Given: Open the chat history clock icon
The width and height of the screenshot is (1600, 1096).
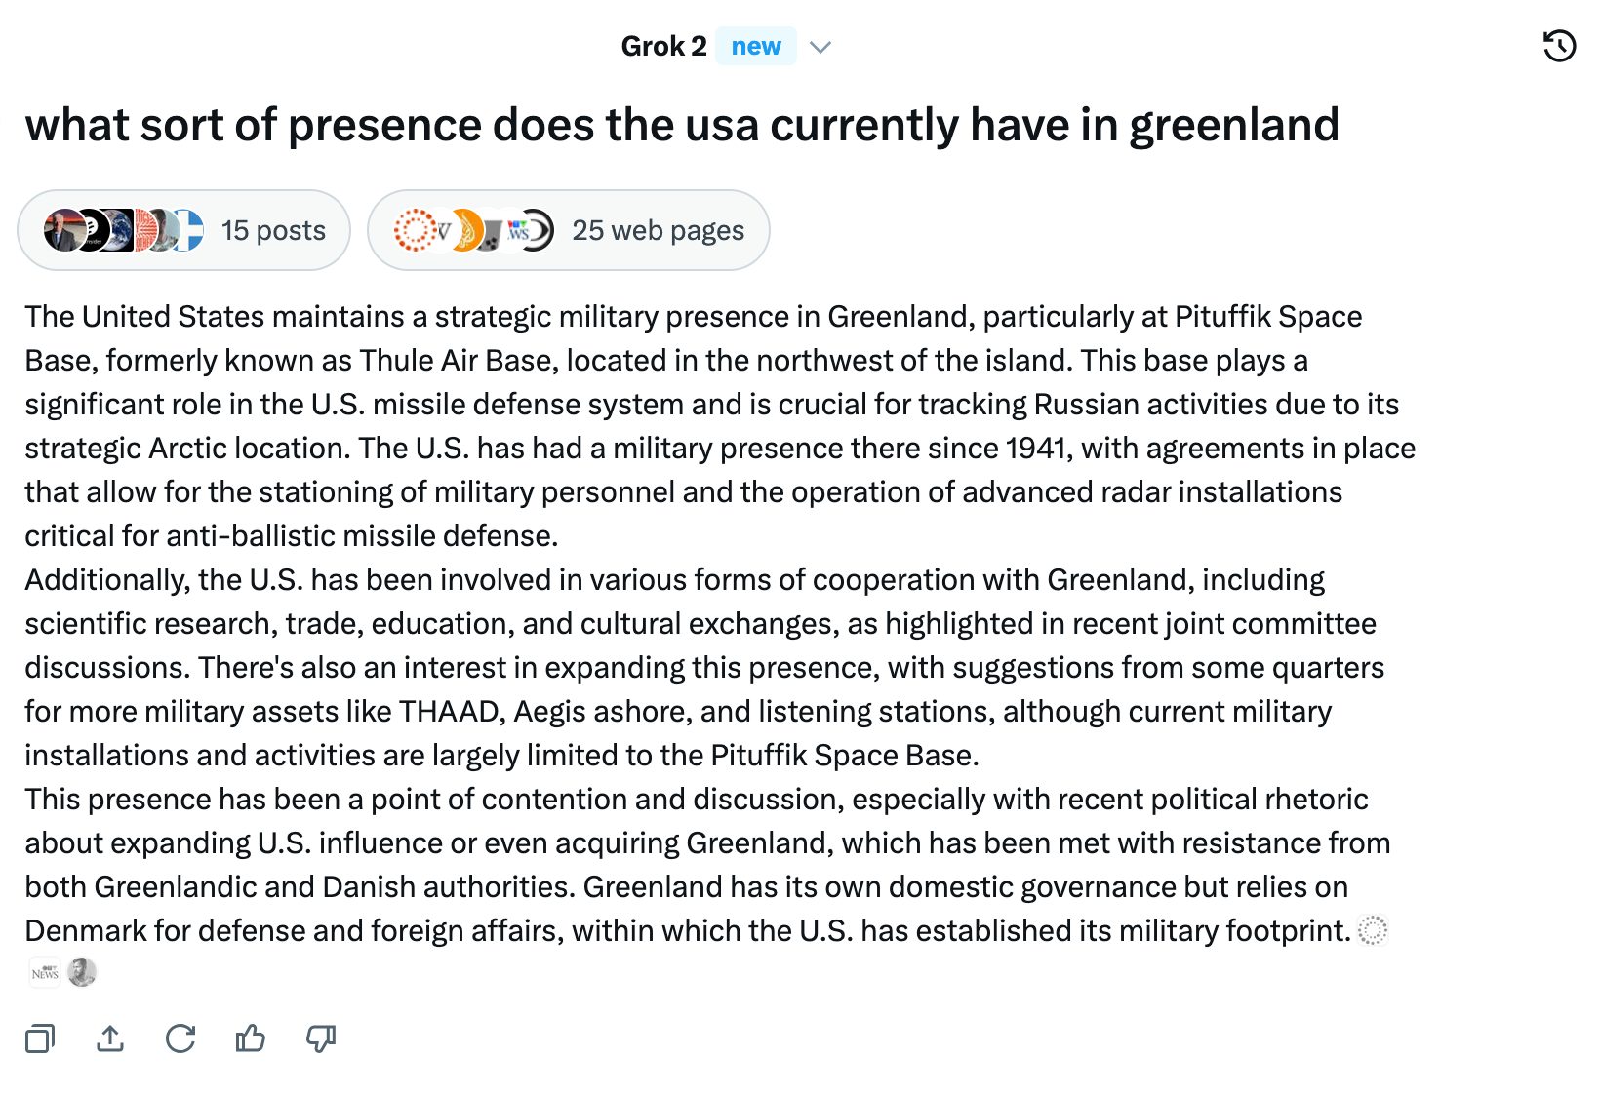Looking at the screenshot, I should tap(1559, 46).
